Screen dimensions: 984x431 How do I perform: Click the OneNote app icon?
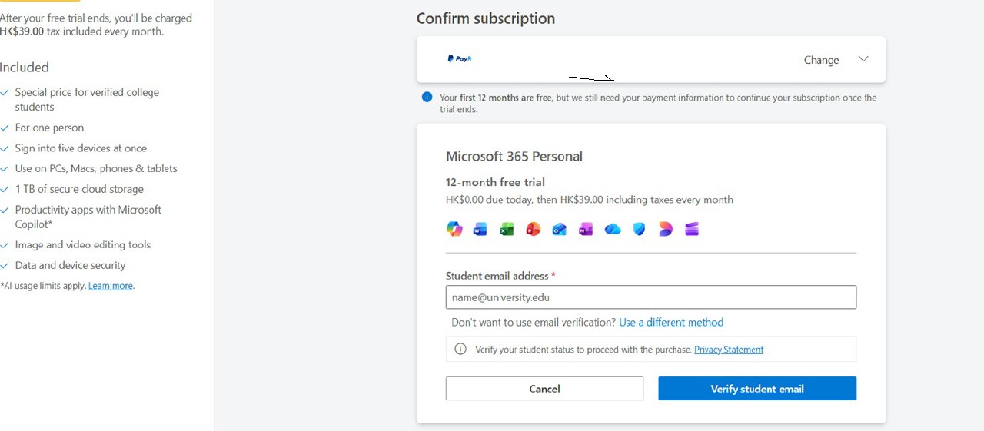click(586, 229)
